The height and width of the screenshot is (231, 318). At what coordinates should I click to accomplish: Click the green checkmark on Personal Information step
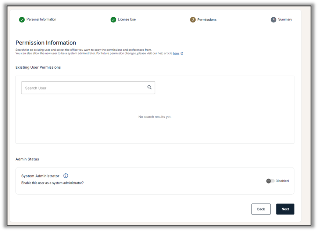(22, 19)
